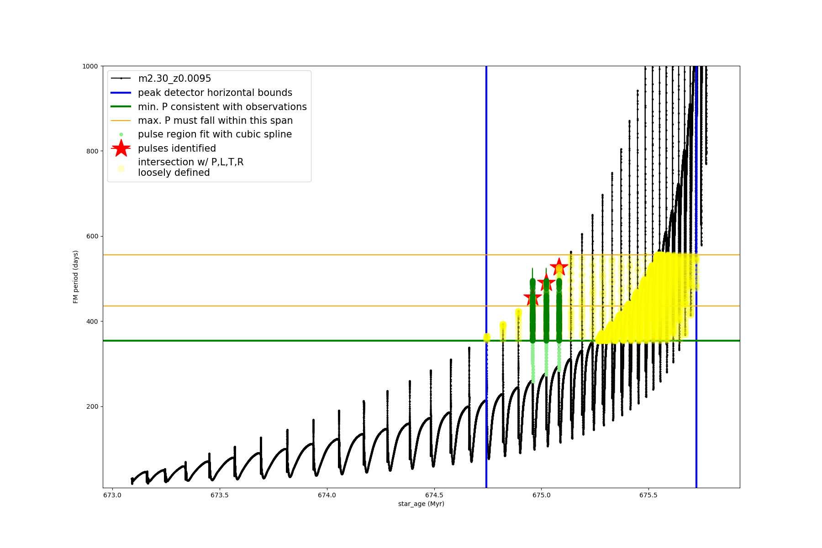Click the highest red star on the plot
Screen dimensions: 822x548
559,267
